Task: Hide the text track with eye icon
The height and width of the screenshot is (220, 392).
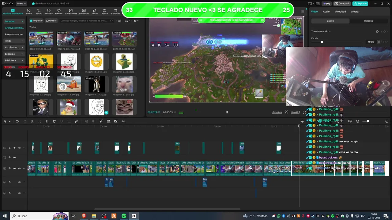Action: (14, 158)
